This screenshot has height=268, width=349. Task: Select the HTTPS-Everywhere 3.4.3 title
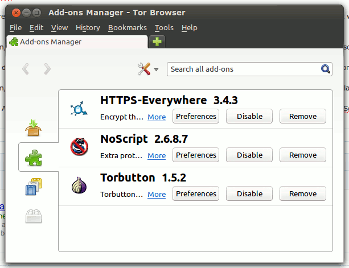click(169, 100)
